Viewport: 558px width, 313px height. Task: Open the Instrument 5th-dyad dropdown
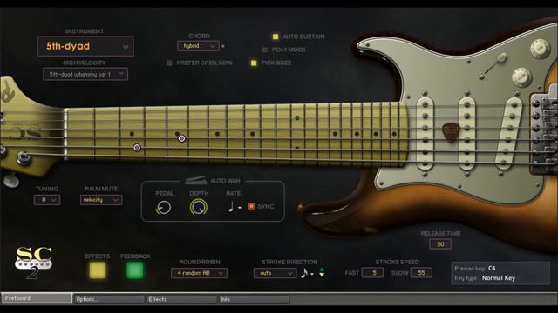[85, 46]
